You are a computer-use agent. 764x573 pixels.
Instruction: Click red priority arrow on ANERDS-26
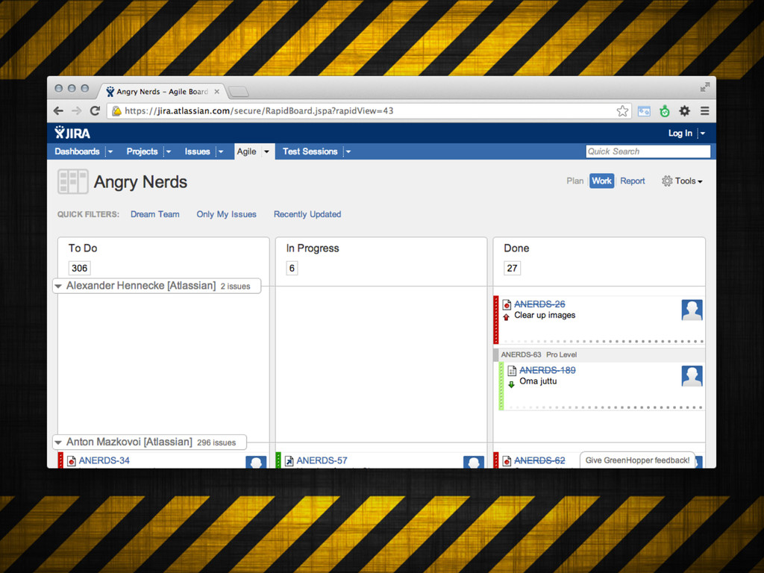click(x=507, y=317)
